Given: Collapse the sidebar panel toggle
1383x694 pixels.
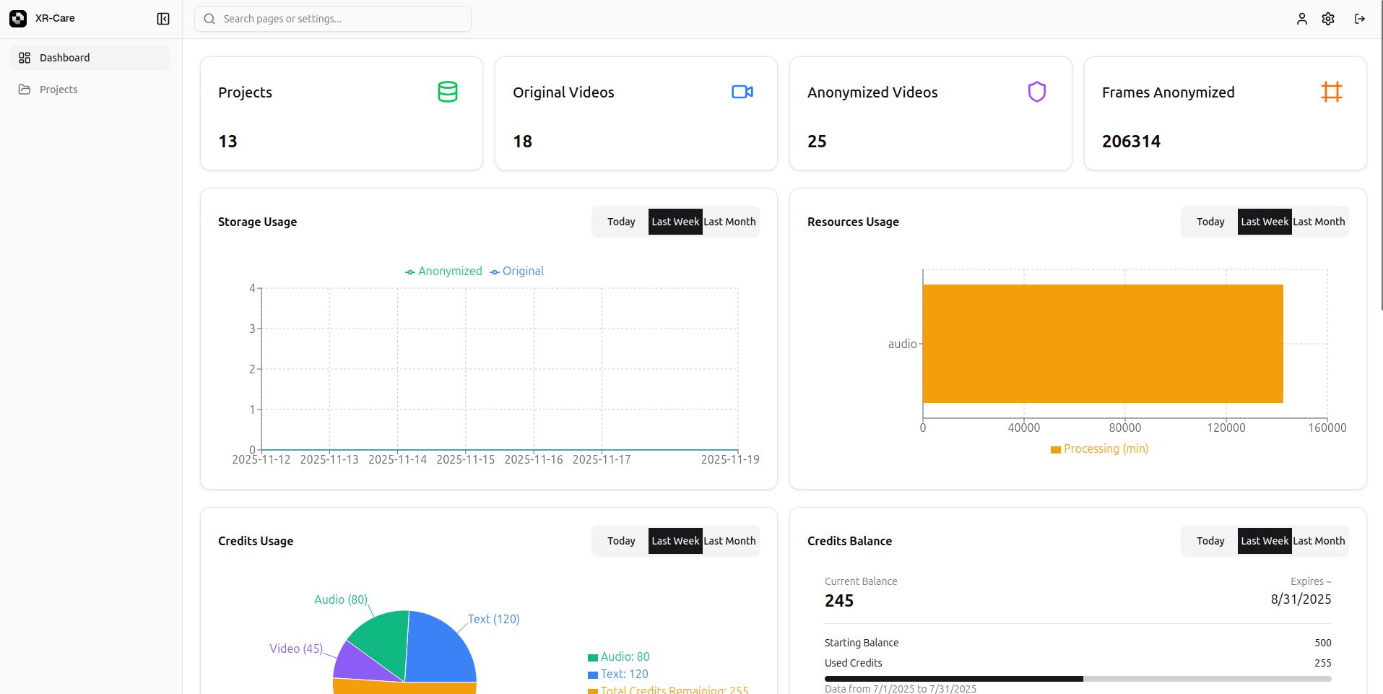Looking at the screenshot, I should click(x=163, y=19).
